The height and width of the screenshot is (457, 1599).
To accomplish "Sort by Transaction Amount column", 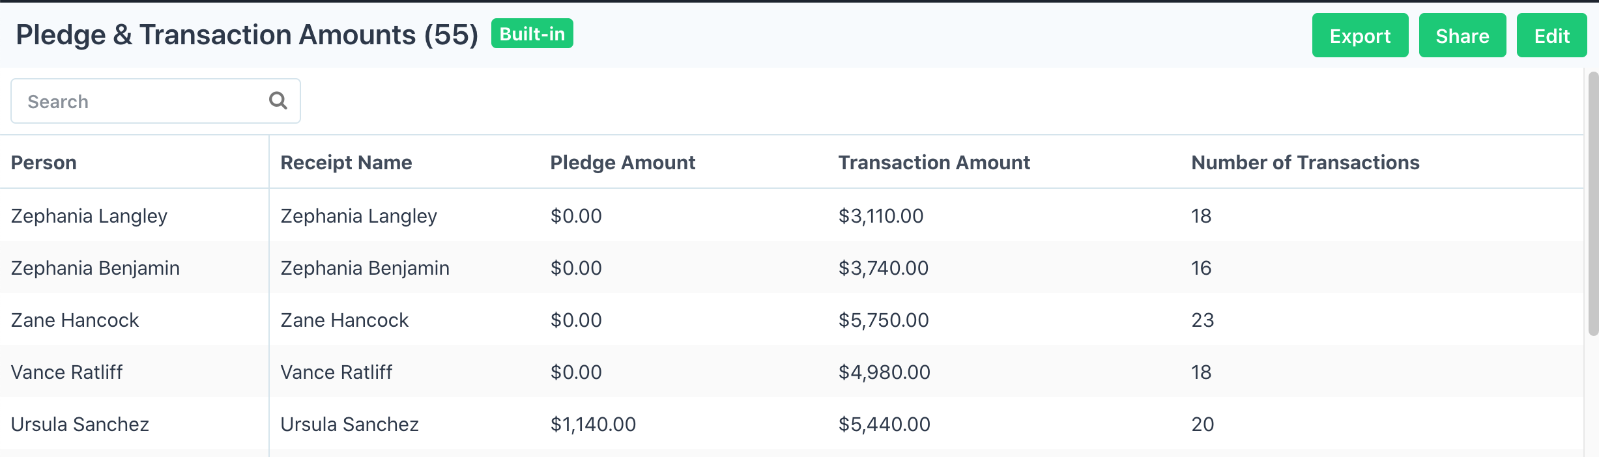I will click(x=934, y=162).
